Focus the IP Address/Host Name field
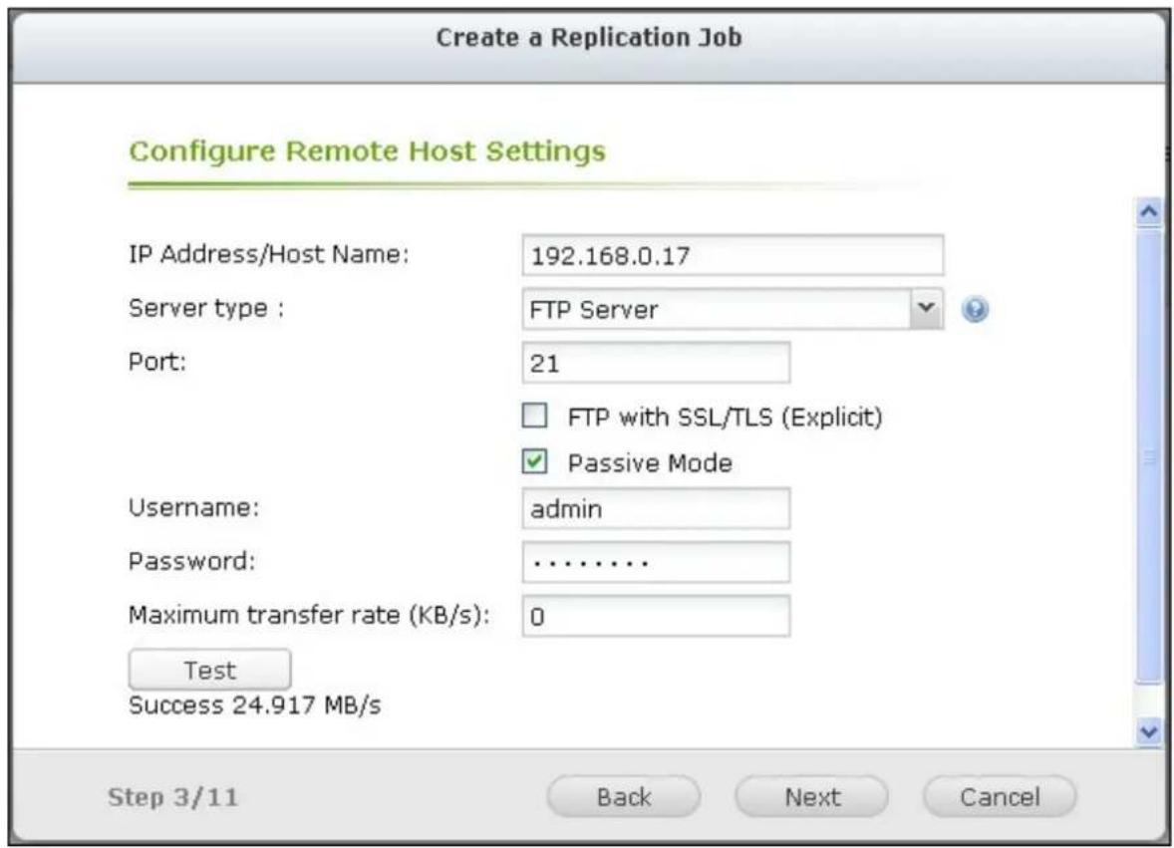1174x848 pixels. [733, 255]
